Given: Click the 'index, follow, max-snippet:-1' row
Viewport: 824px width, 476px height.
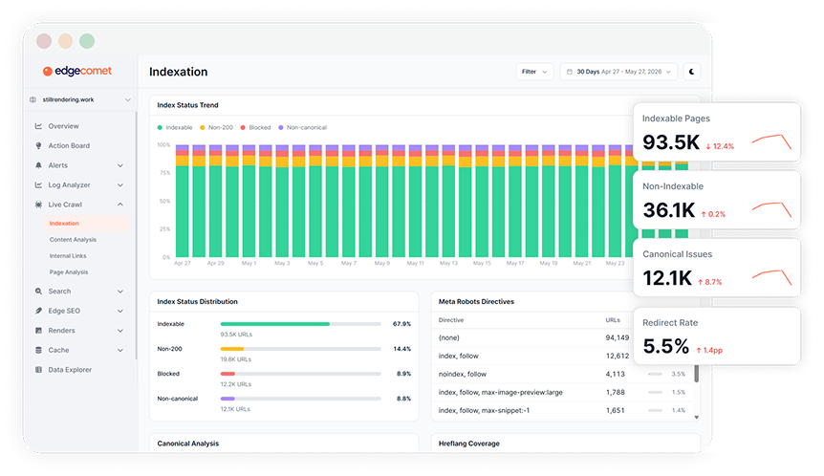Looking at the screenshot, I should click(x=562, y=410).
